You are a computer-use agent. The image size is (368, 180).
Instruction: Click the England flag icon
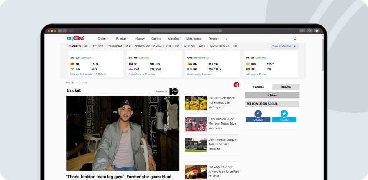131,70
